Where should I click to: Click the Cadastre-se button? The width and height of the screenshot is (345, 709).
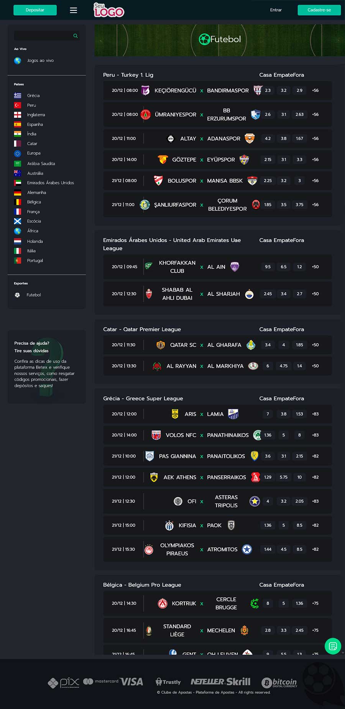pos(319,10)
